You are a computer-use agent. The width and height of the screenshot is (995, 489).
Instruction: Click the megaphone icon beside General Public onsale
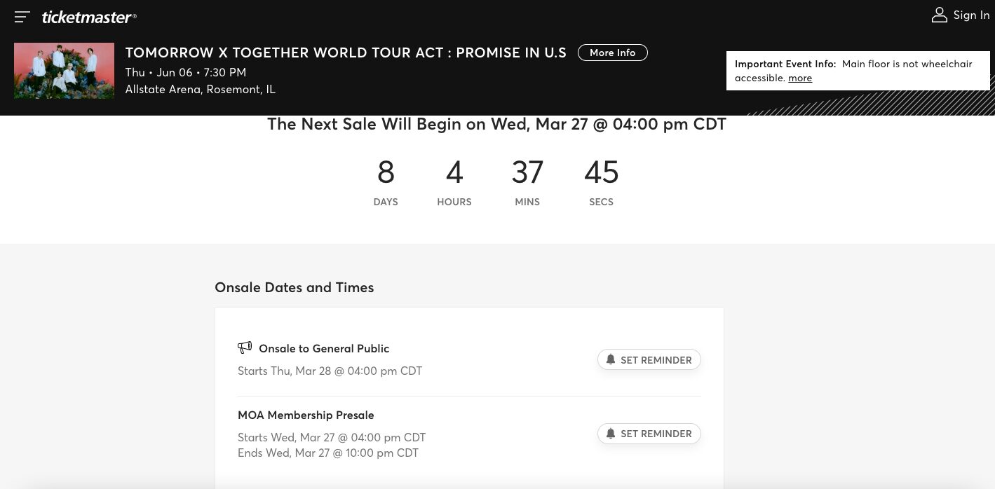(245, 347)
